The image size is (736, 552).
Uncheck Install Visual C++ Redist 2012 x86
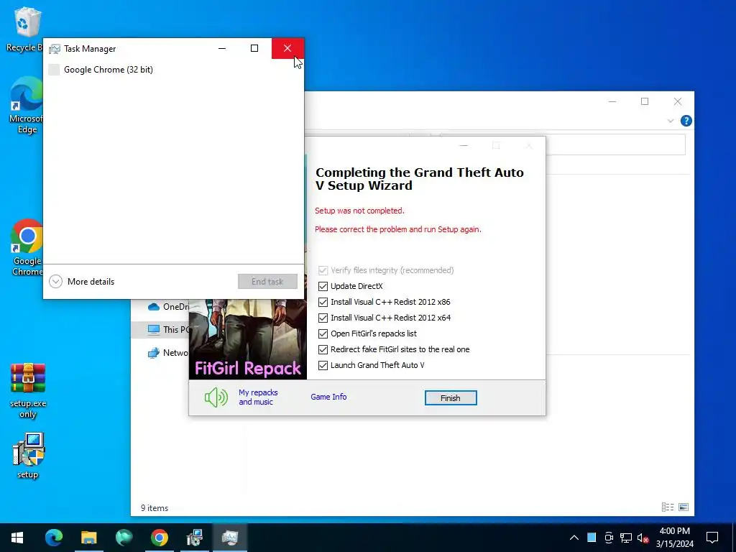tap(323, 302)
